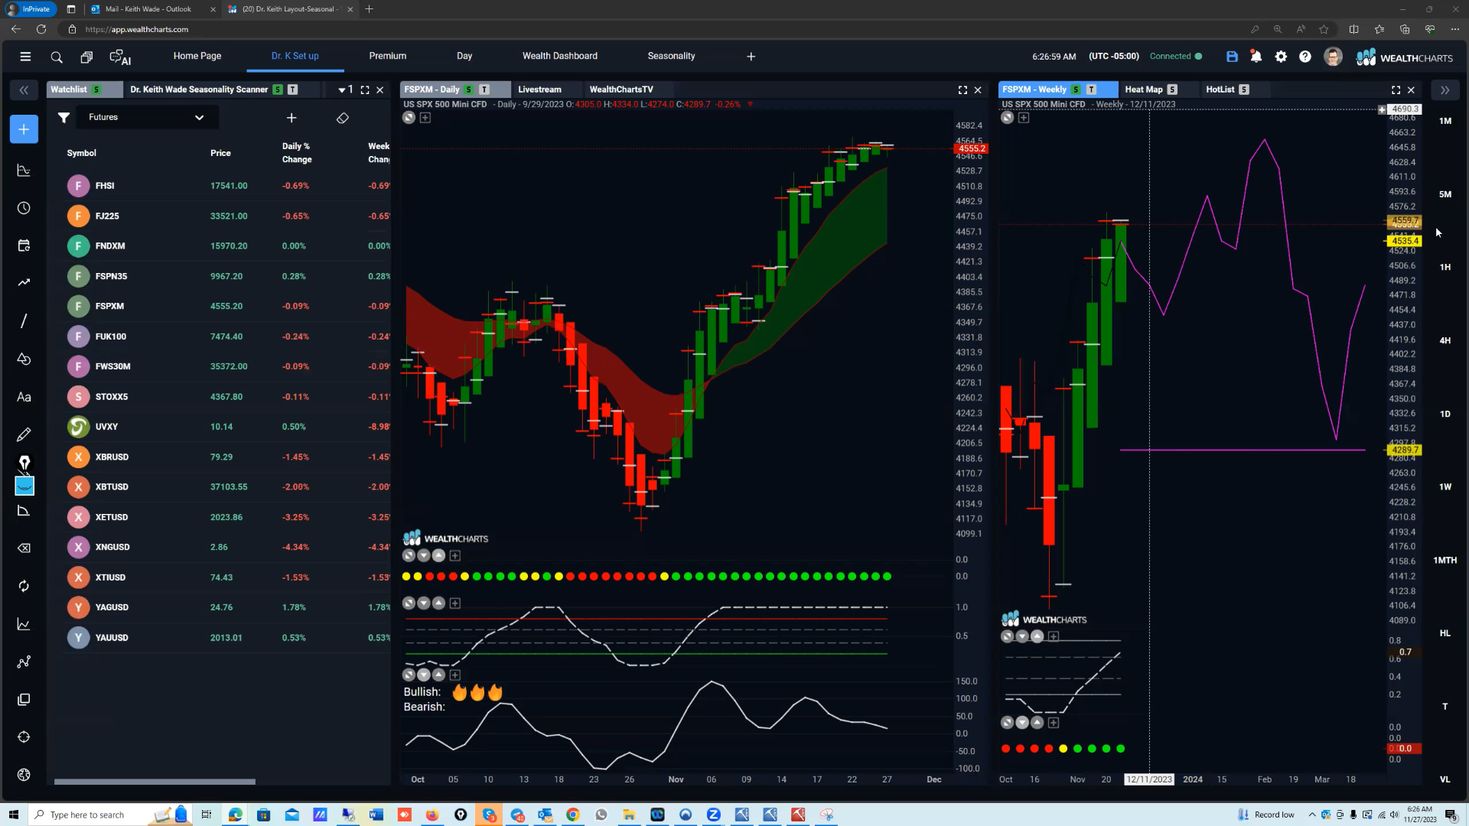Toggle the S badge on Watchlist tab
This screenshot has height=826, width=1469.
pos(96,90)
